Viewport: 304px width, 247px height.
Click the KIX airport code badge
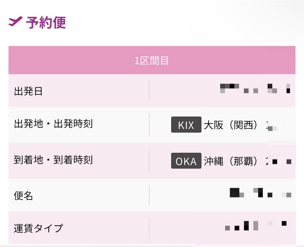tap(186, 125)
